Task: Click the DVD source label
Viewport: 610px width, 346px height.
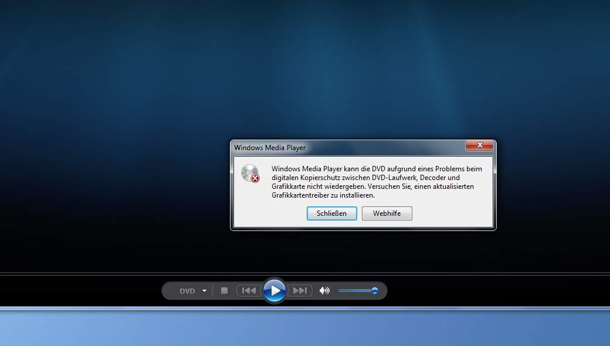Action: coord(187,290)
